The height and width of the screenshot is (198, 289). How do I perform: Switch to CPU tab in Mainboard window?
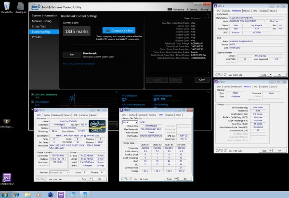pyautogui.click(x=218, y=11)
